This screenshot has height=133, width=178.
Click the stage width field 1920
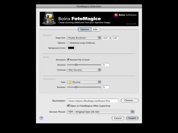106,38
